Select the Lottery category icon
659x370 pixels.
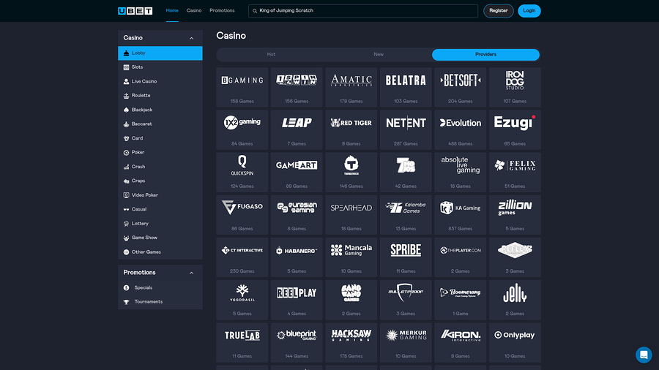[126, 224]
